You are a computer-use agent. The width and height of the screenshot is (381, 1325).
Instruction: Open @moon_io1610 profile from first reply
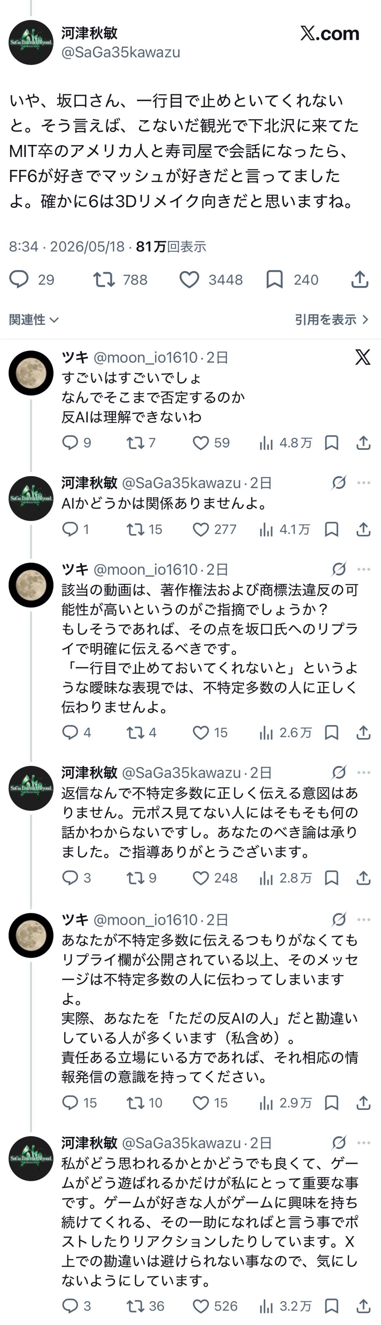pos(146,357)
